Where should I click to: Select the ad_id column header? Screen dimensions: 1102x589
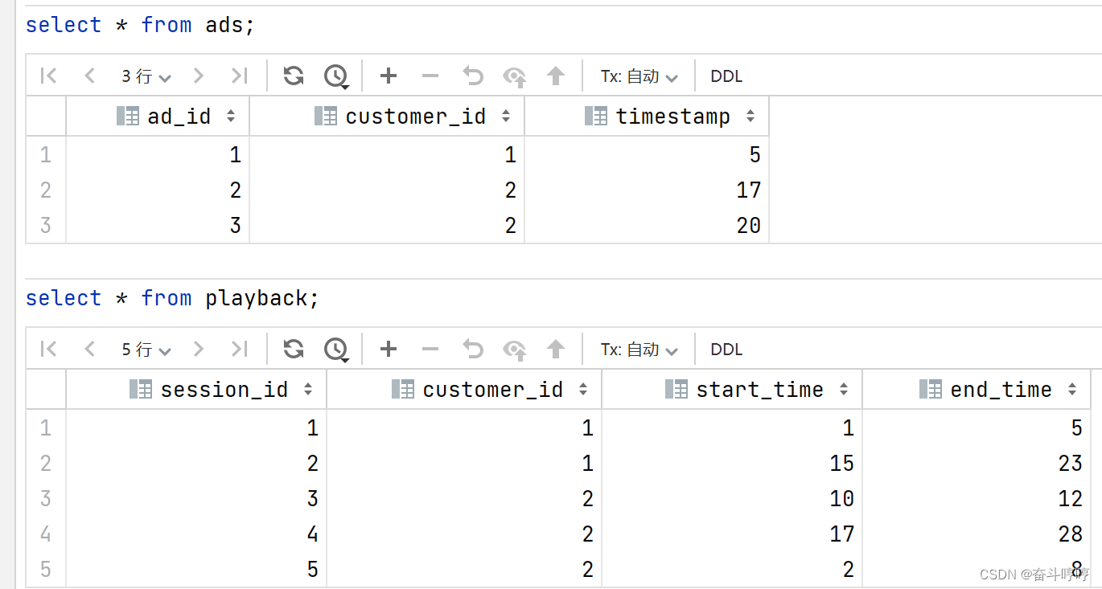tap(158, 117)
